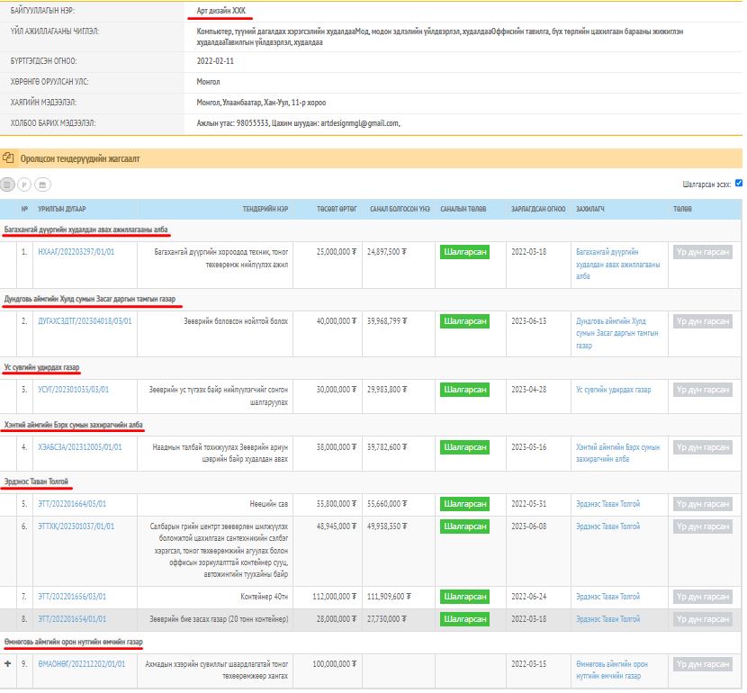Screen dimensions: 747x693
Task: Click the round 'P' filter icon
Action: (x=24, y=184)
